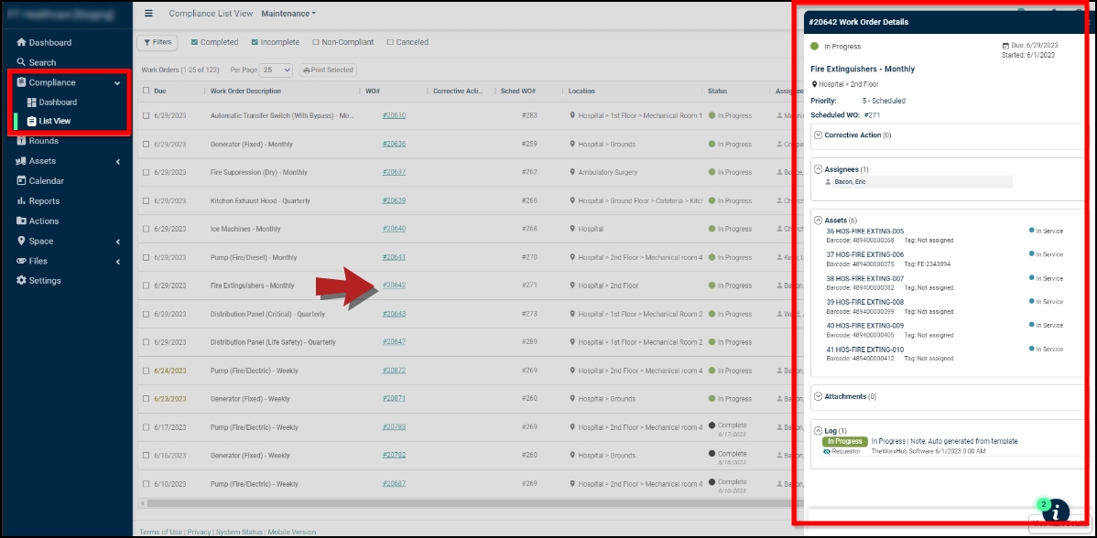Collapse the Assets section in details

[x=818, y=221]
